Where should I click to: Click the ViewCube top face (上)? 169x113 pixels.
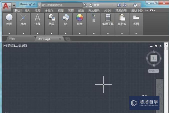[154, 58]
